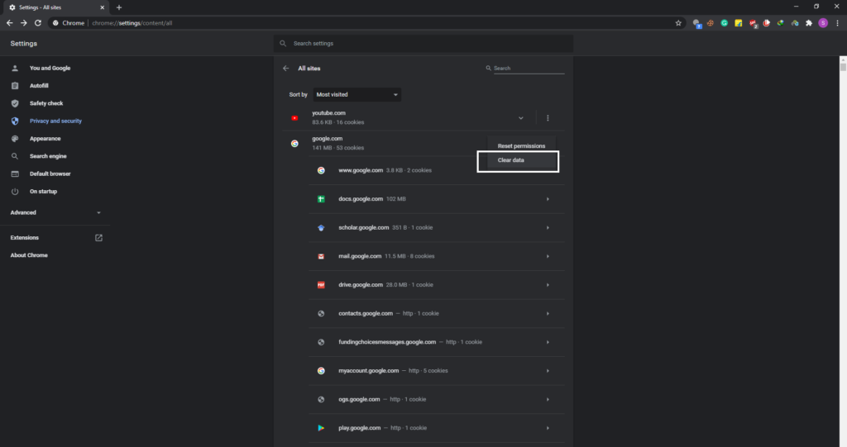The image size is (847, 447).
Task: Open the ogs.google.com site row
Action: click(x=437, y=400)
